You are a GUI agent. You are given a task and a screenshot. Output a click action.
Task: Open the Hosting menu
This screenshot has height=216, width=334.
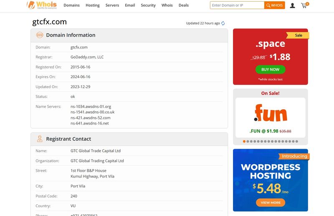[x=92, y=5]
